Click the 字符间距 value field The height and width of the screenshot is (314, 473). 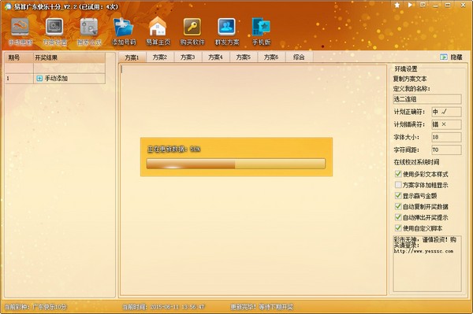(446, 150)
